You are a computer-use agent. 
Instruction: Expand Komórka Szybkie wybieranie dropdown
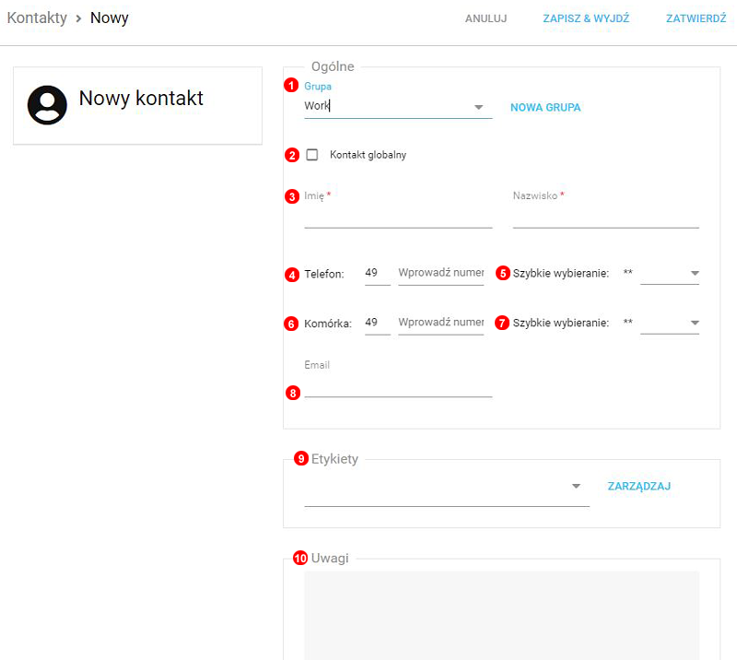tap(670, 323)
